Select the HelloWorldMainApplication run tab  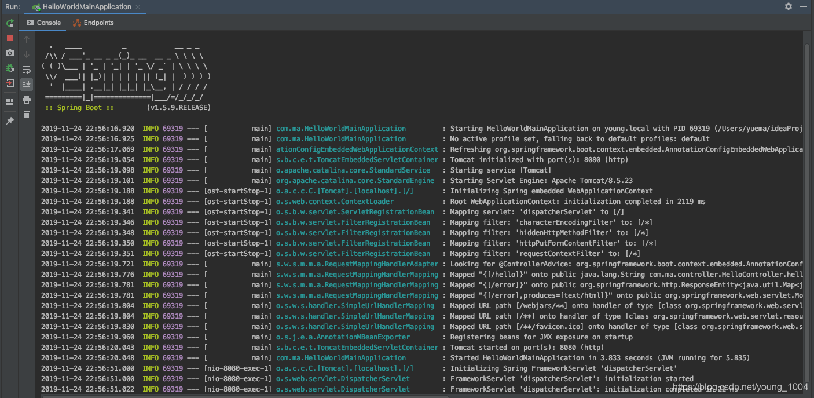pos(87,7)
